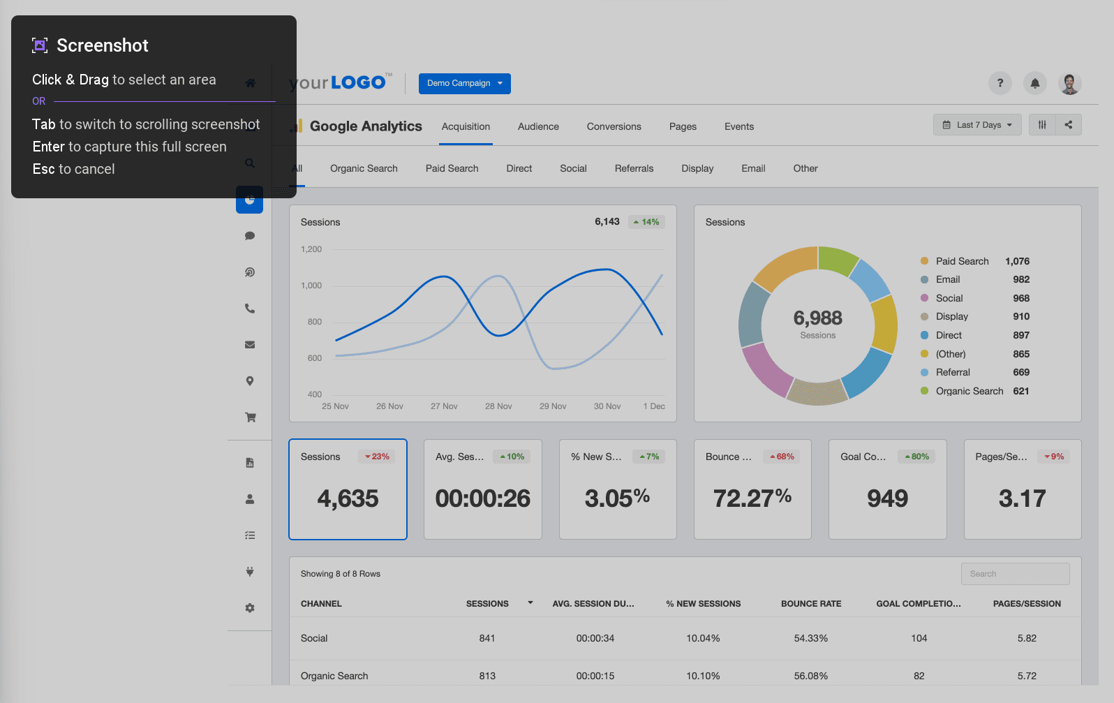Open the sliders filter settings icon
Viewport: 1114px width, 703px height.
pos(1042,125)
